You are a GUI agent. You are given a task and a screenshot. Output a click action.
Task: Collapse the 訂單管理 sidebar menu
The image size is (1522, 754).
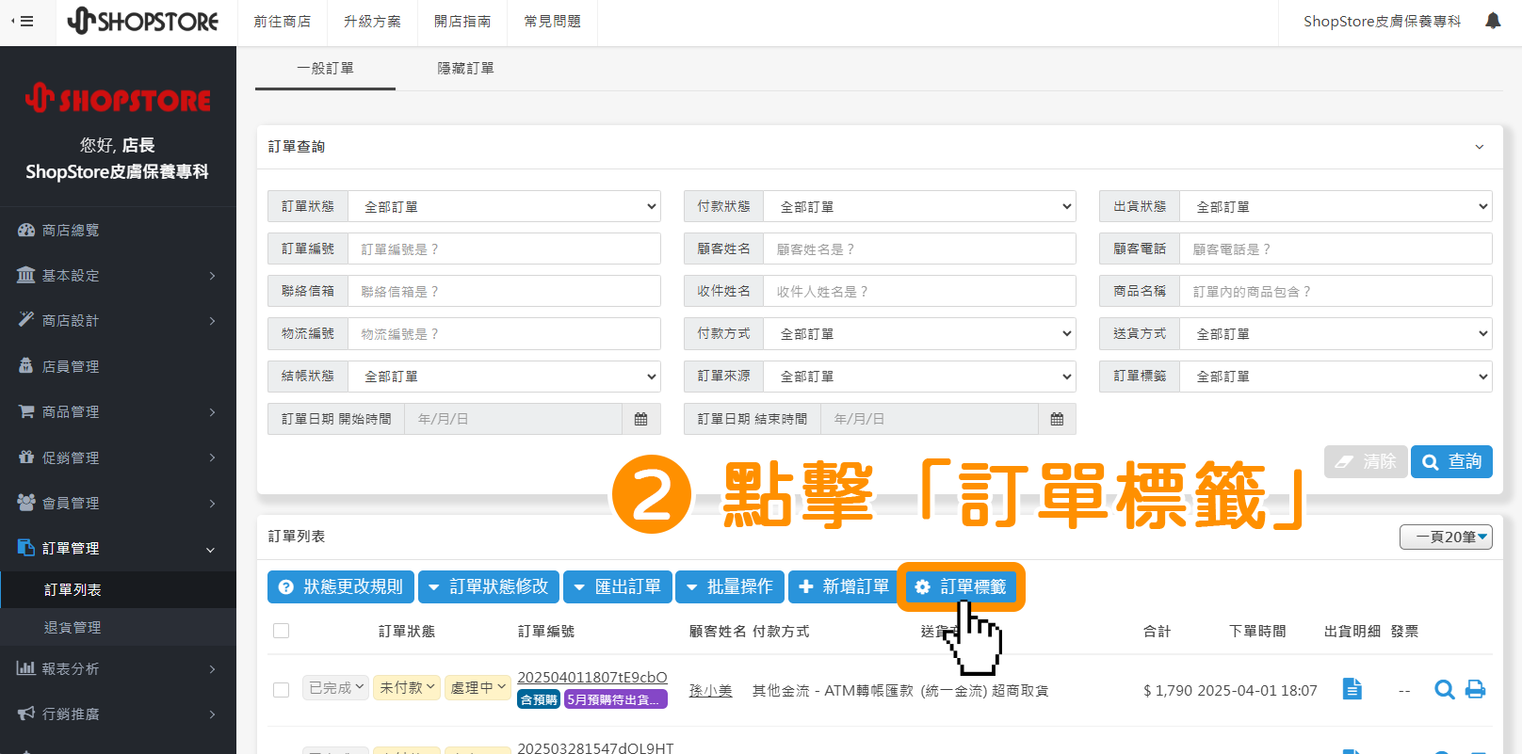click(x=118, y=548)
